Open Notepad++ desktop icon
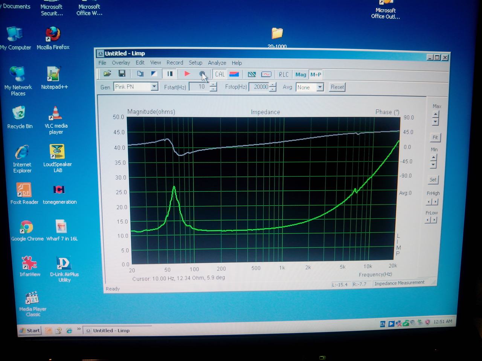This screenshot has height=361, width=482. click(x=55, y=78)
